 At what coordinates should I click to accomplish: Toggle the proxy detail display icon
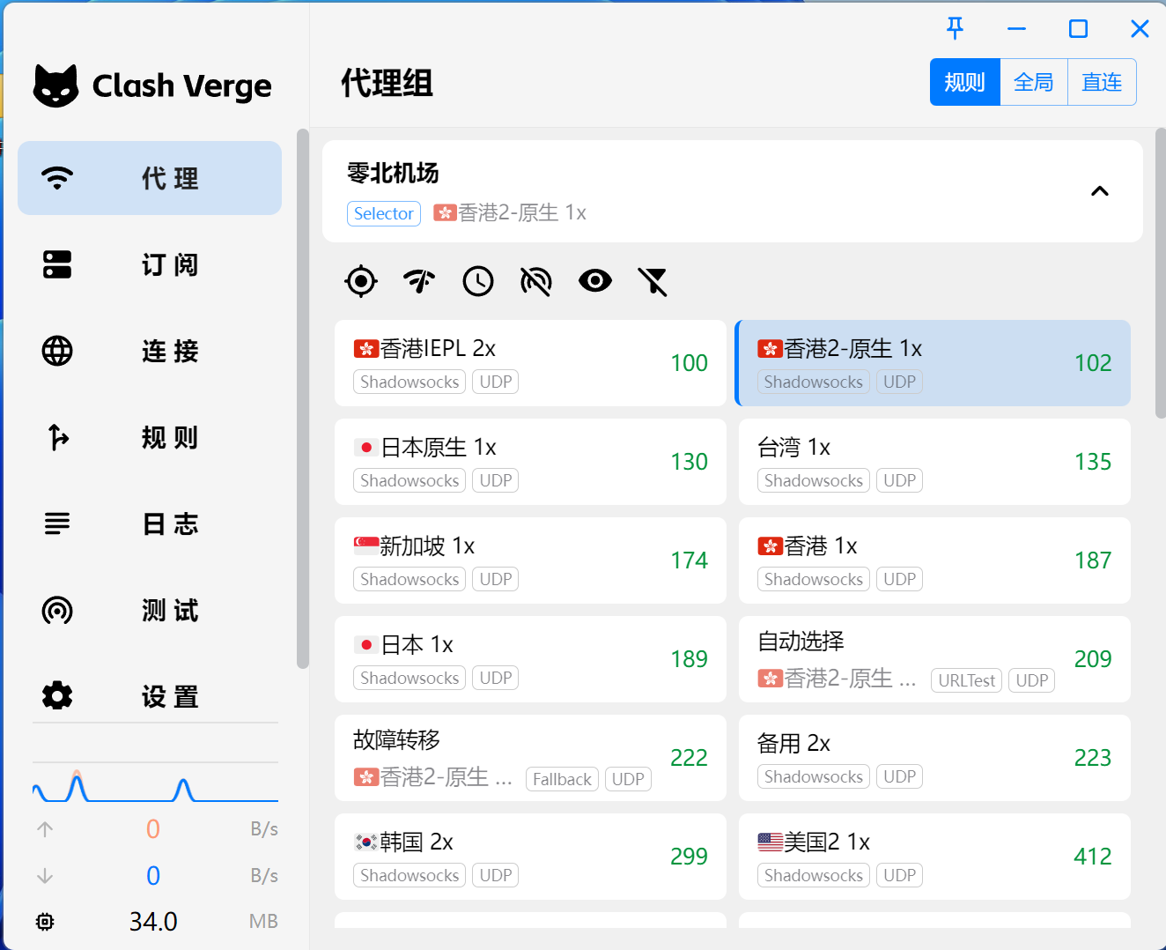(x=536, y=281)
